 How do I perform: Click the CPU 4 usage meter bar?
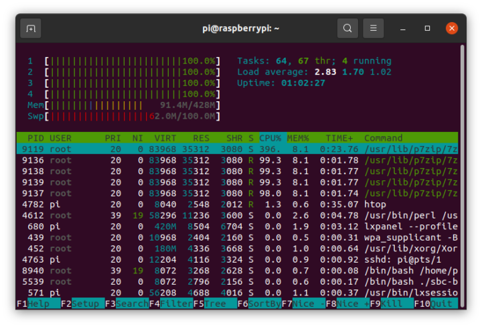133,94
